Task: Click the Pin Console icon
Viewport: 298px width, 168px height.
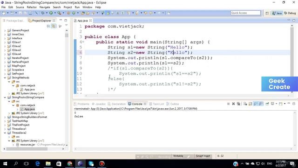Action: point(267,104)
